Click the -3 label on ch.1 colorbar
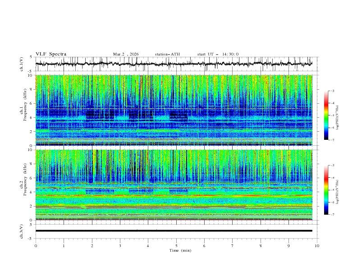 [332, 91]
